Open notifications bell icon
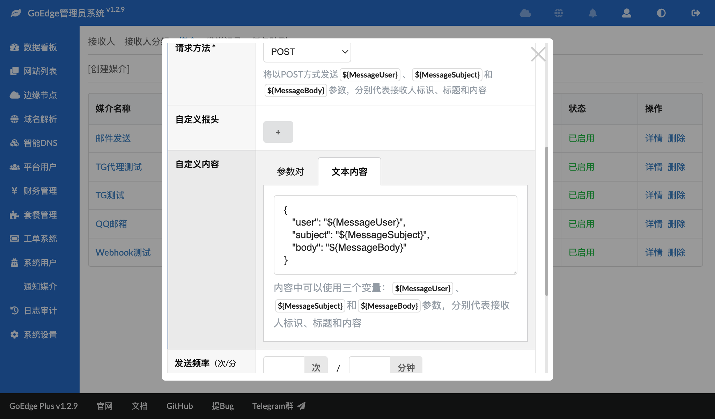Viewport: 715px width, 419px height. pos(593,13)
